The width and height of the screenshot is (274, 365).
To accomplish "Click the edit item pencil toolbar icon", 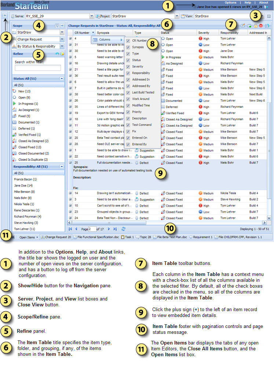I will pos(243,26).
